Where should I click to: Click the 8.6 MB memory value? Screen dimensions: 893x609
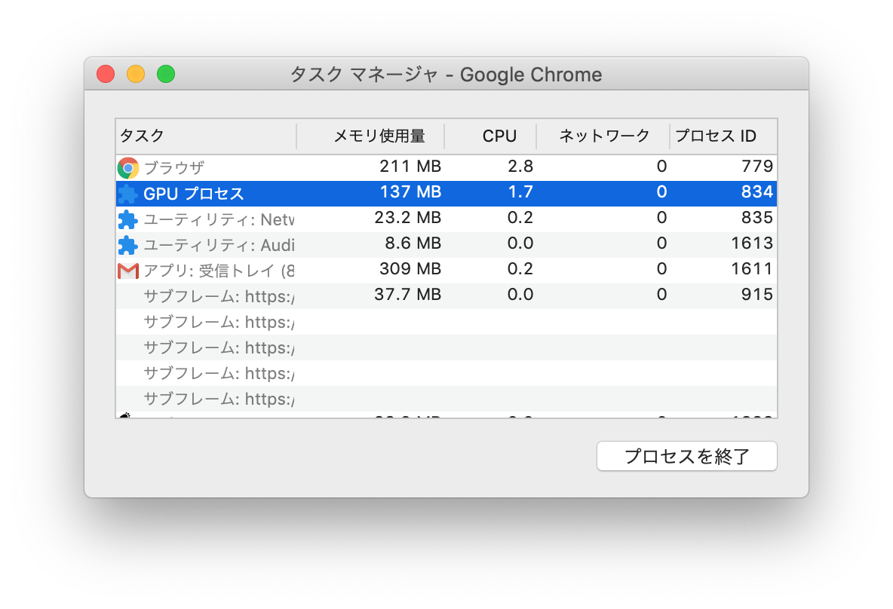click(413, 243)
